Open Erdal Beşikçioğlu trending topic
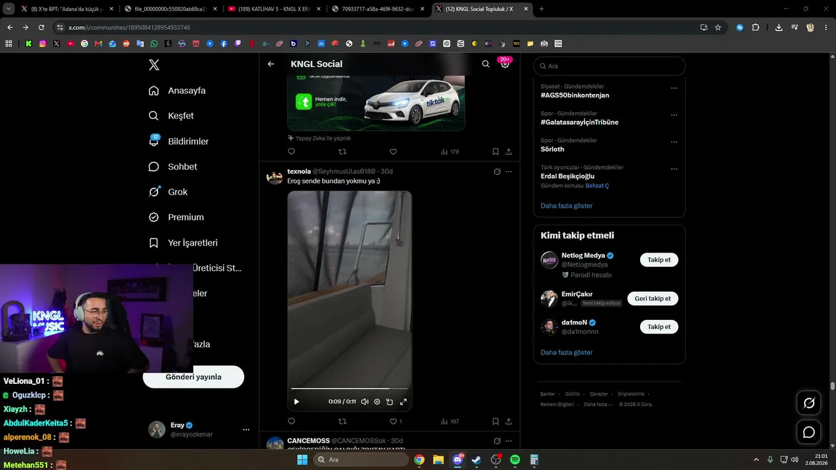This screenshot has height=470, width=836. coord(568,176)
